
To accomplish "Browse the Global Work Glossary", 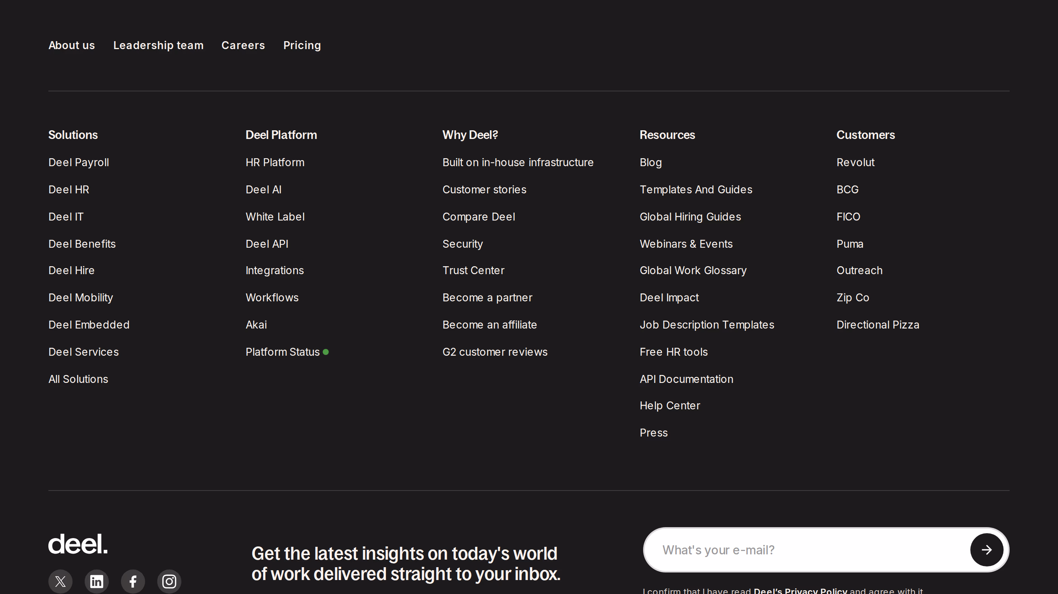I will 693,270.
